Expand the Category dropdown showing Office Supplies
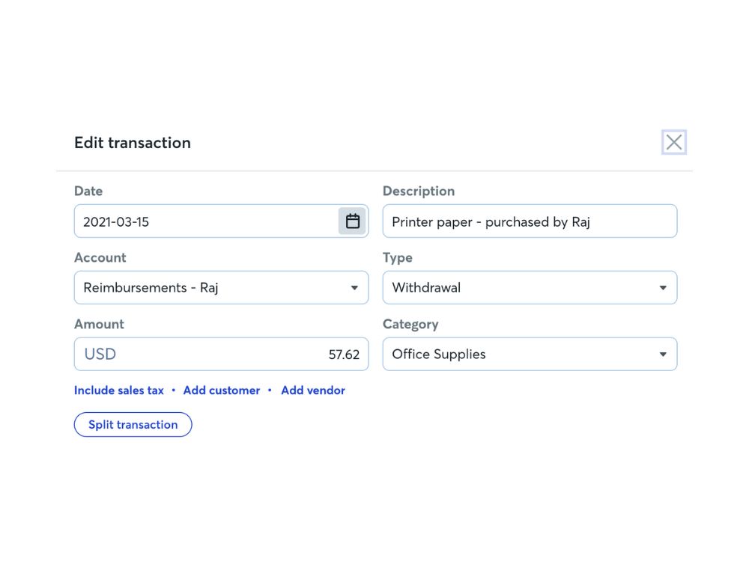Image resolution: width=749 pixels, height=561 pixels. pyautogui.click(x=530, y=354)
